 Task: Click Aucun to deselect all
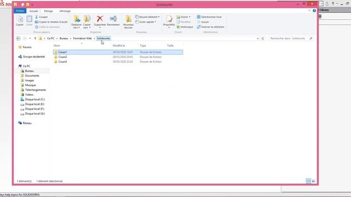[203, 22]
